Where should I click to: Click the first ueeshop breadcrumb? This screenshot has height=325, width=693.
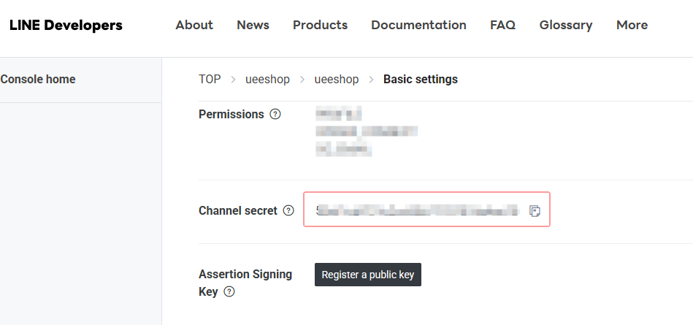pos(267,80)
